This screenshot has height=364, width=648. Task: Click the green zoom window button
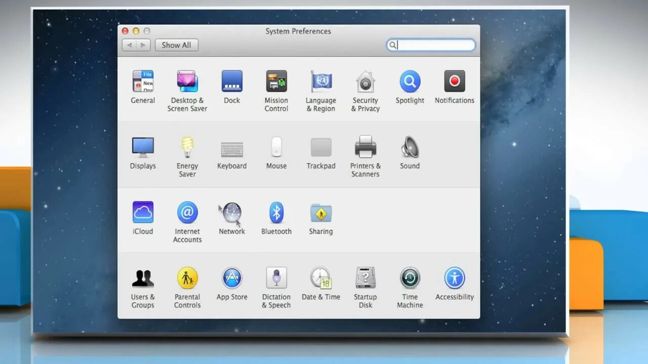coord(147,31)
